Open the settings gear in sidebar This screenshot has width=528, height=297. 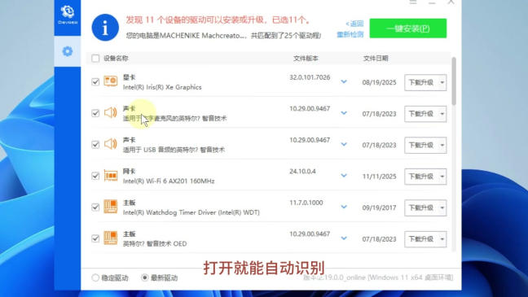(x=68, y=51)
